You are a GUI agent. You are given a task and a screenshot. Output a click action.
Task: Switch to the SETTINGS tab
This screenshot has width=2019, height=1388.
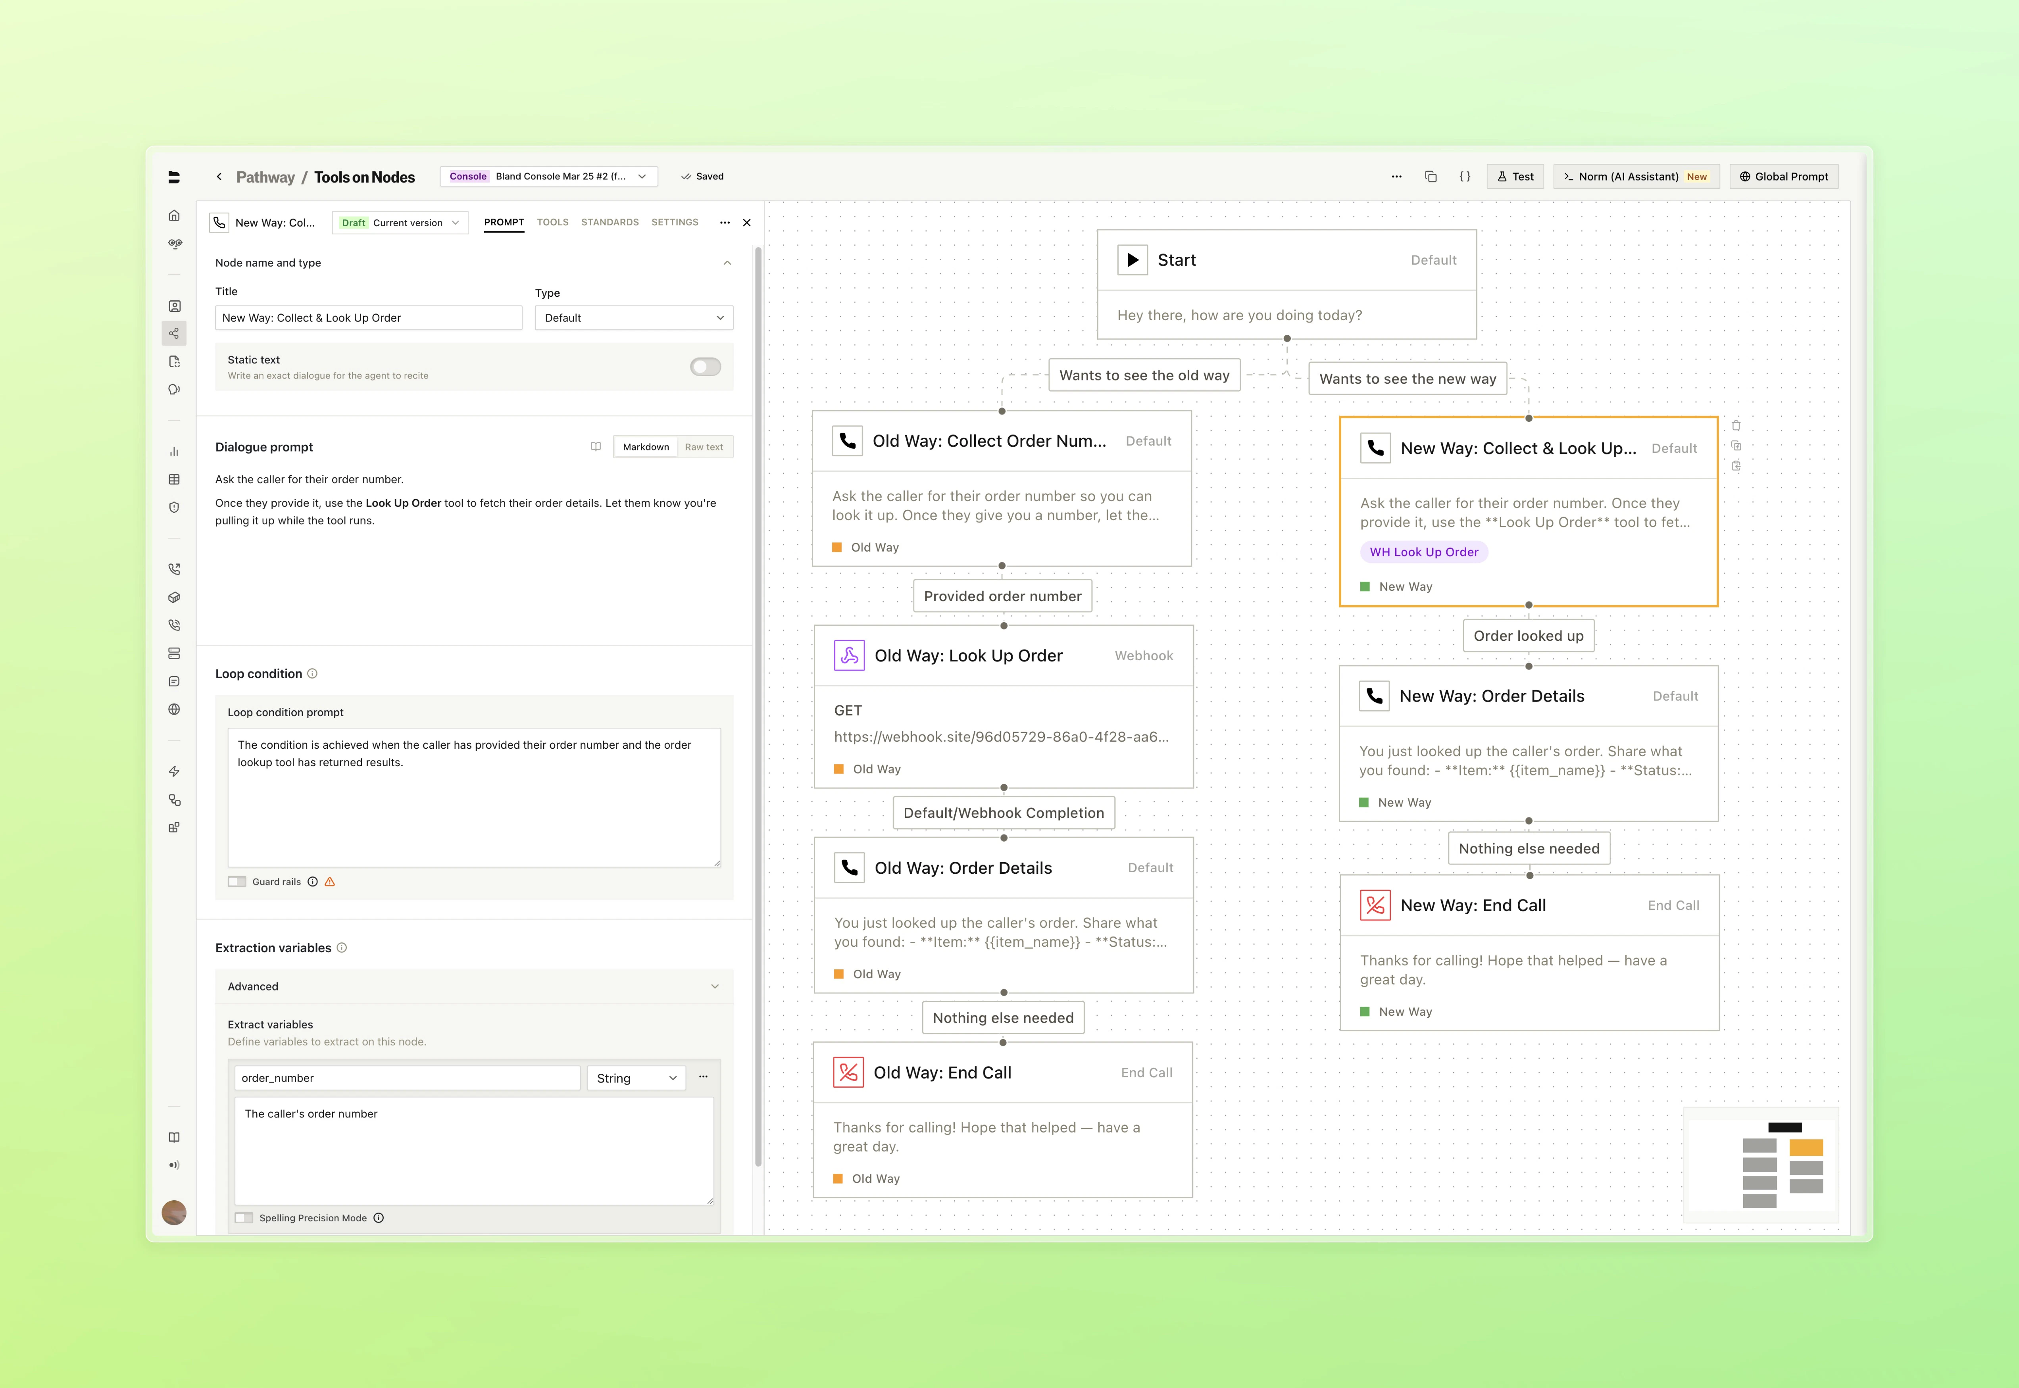tap(674, 223)
